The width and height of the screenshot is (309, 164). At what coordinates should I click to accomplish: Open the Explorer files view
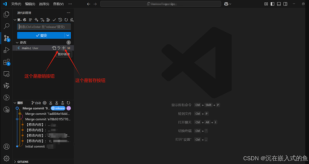pyautogui.click(x=7, y=14)
